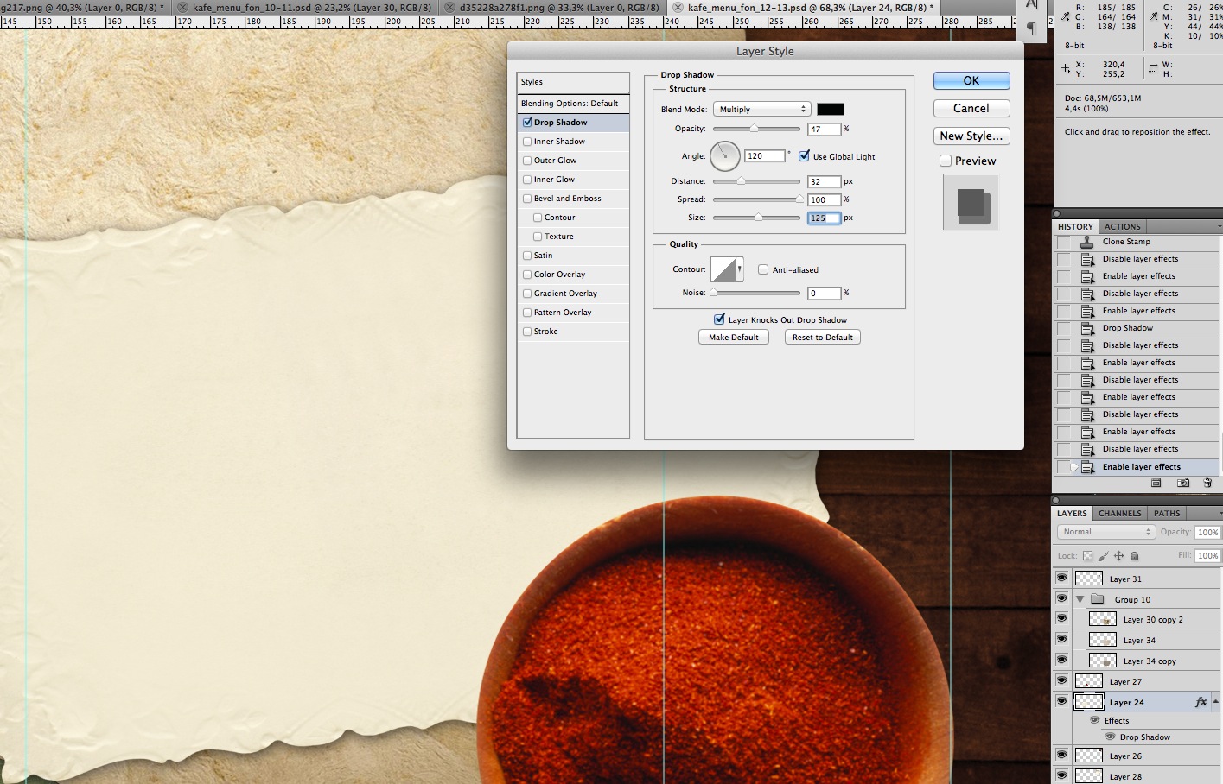
Task: Click the Opacity slider in Drop Shadow
Action: (756, 129)
